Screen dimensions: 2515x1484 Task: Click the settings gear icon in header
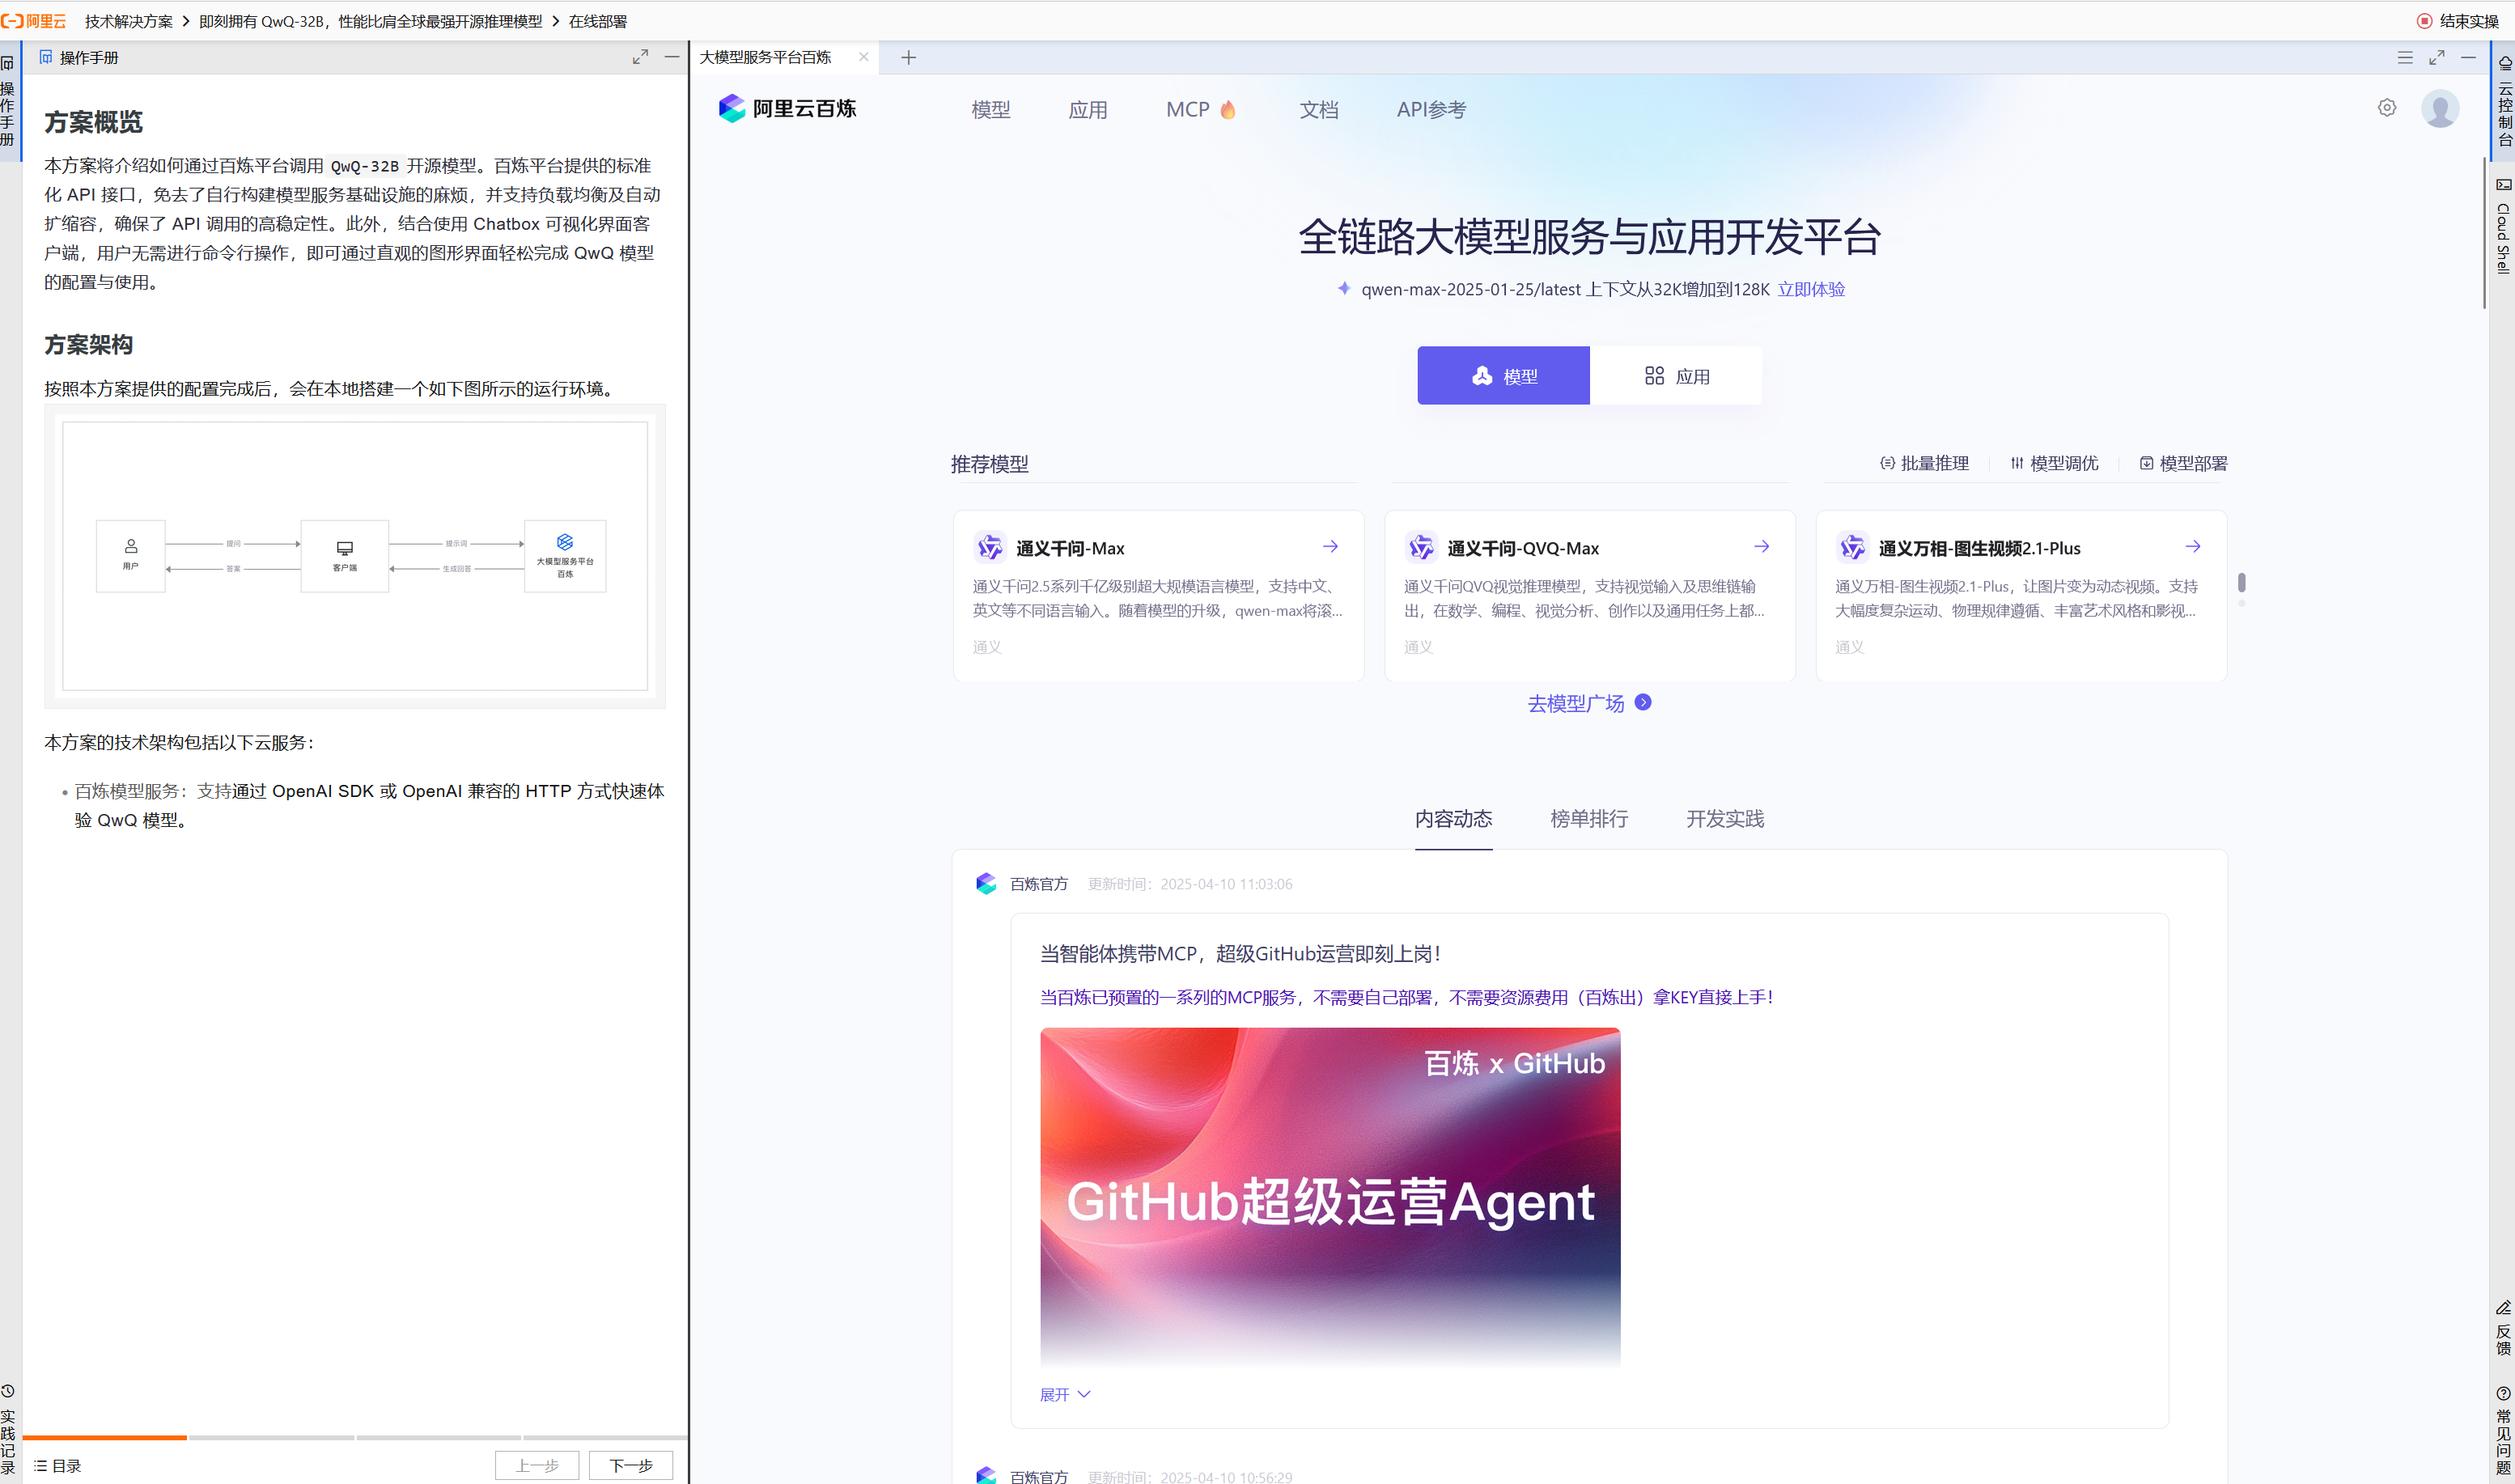click(2386, 108)
